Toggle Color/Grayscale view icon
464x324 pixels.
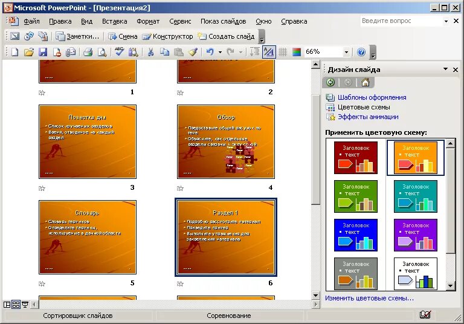pyautogui.click(x=297, y=52)
